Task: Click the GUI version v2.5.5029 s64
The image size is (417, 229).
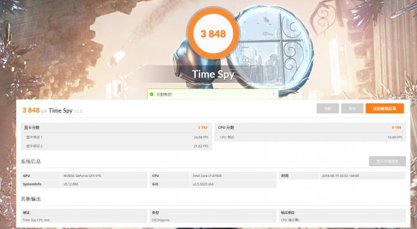Action: 203,184
